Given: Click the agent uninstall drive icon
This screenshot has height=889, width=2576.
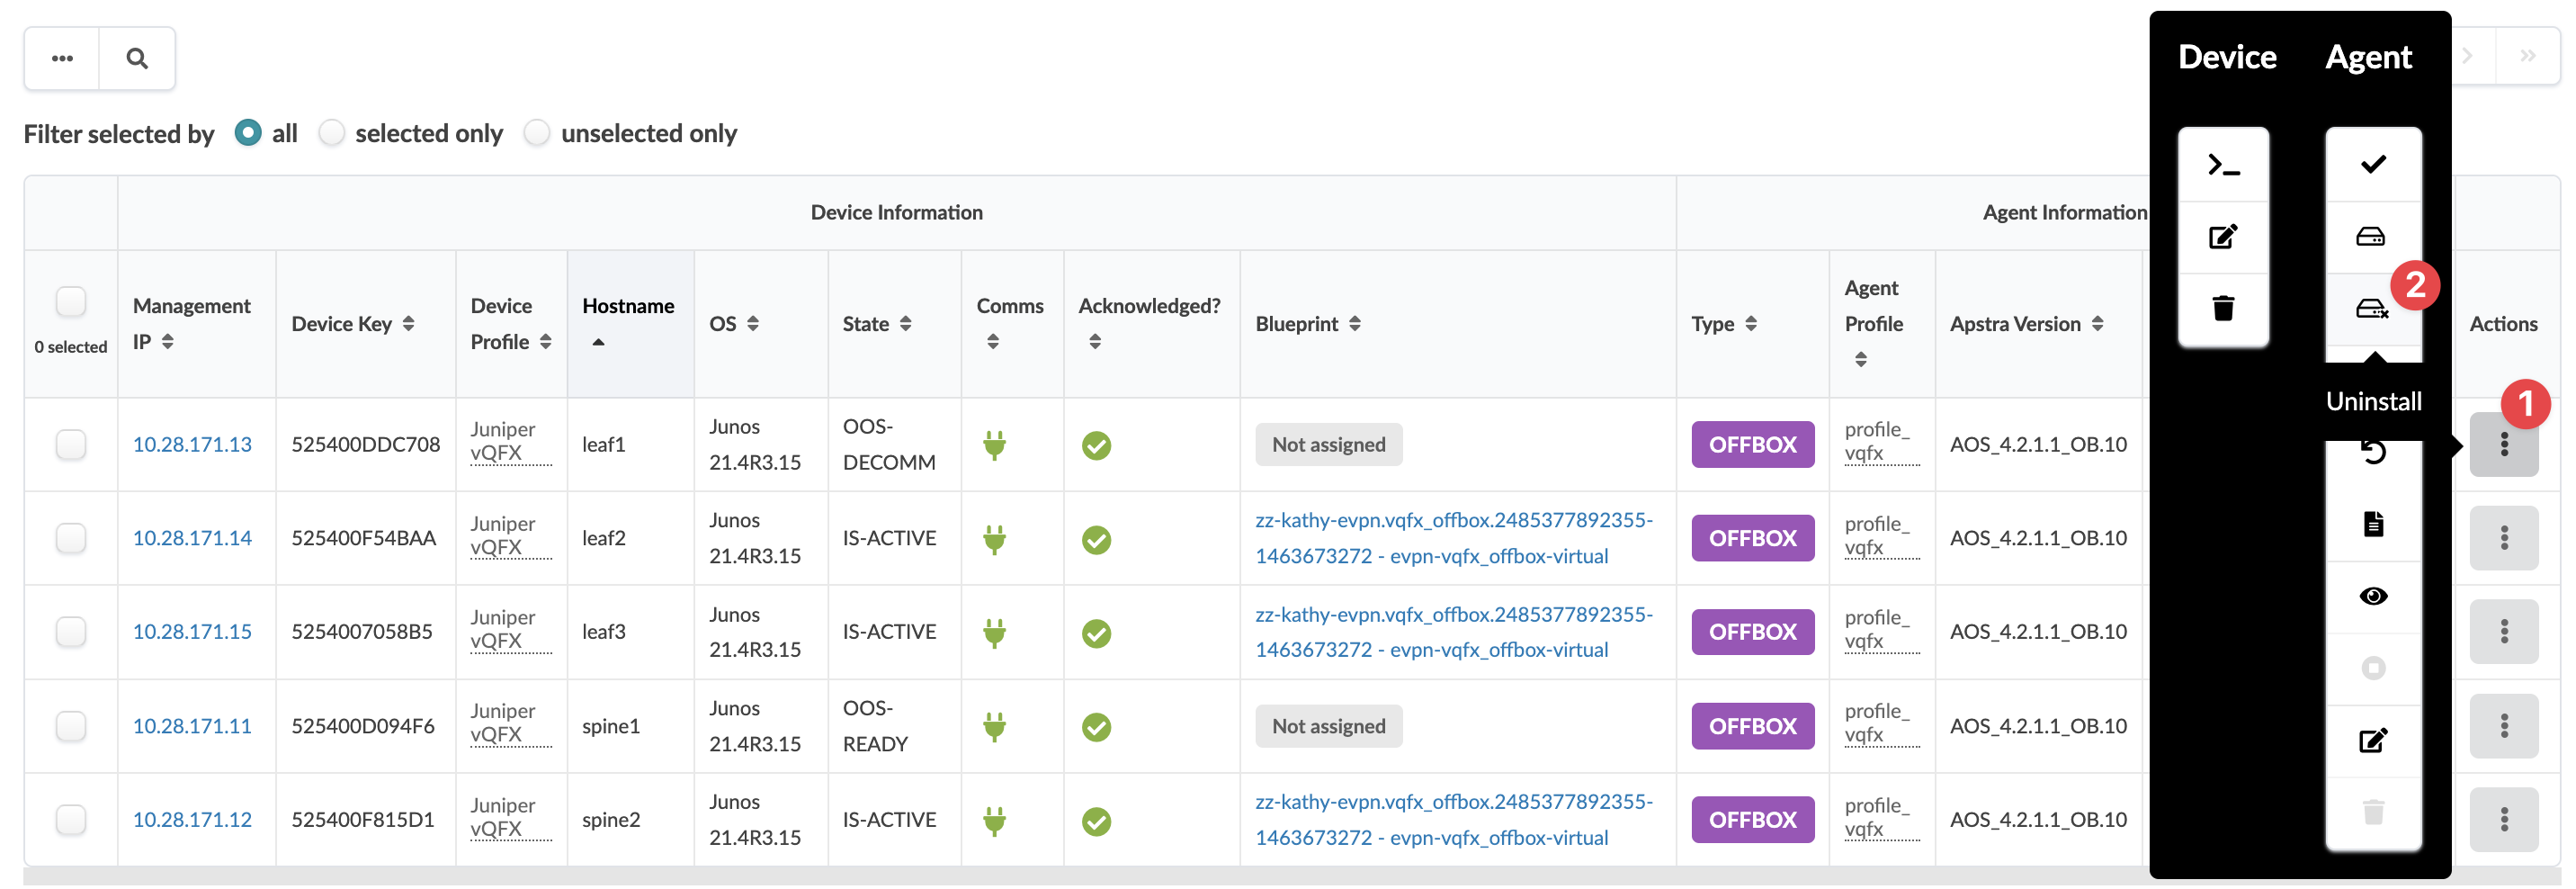Looking at the screenshot, I should pos(2371,309).
